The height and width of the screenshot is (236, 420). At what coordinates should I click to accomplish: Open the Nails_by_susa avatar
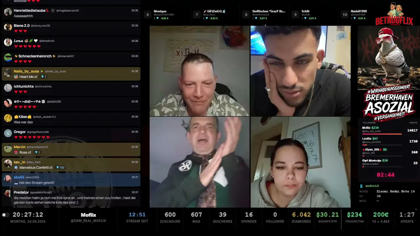pyautogui.click(x=8, y=73)
